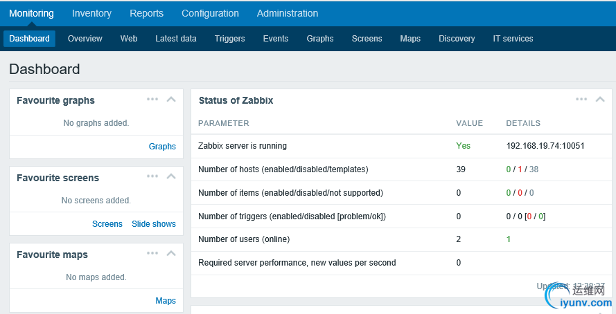The height and width of the screenshot is (314, 616).
Task: Follow the Maps link in Favourite maps
Action: [166, 301]
